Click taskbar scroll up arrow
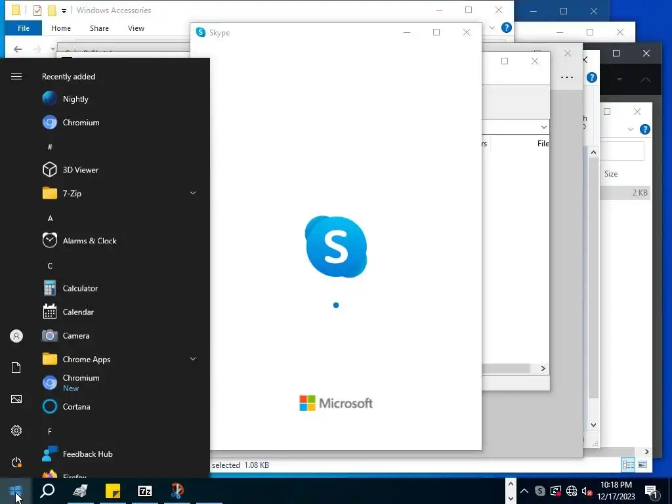Image resolution: width=672 pixels, height=504 pixels. point(511,484)
